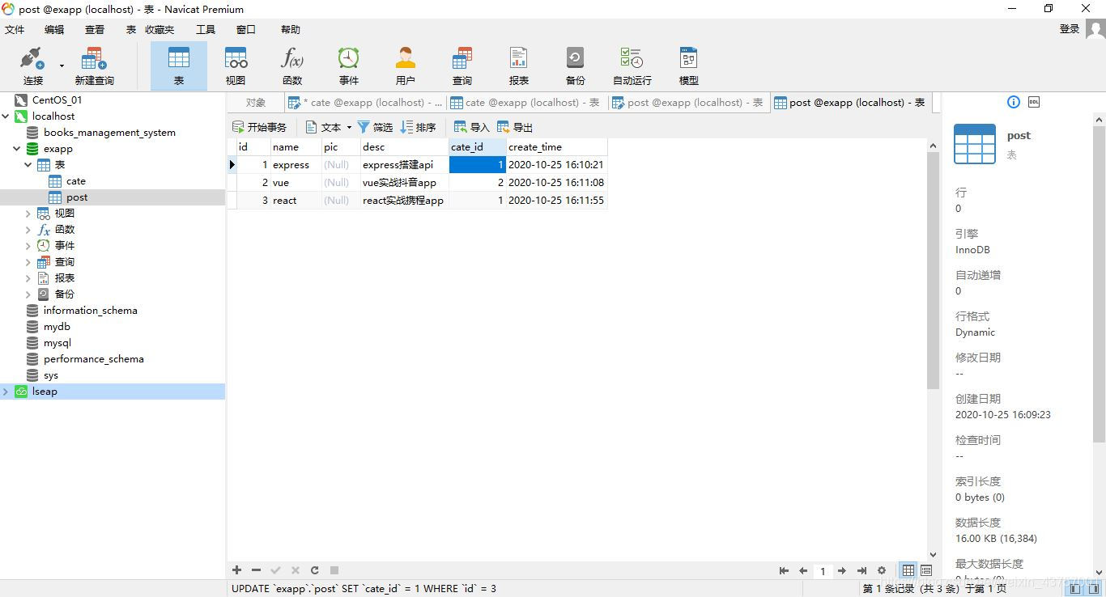Expand the Views (视图) tree node
Image resolution: width=1106 pixels, height=597 pixels.
pyautogui.click(x=28, y=214)
